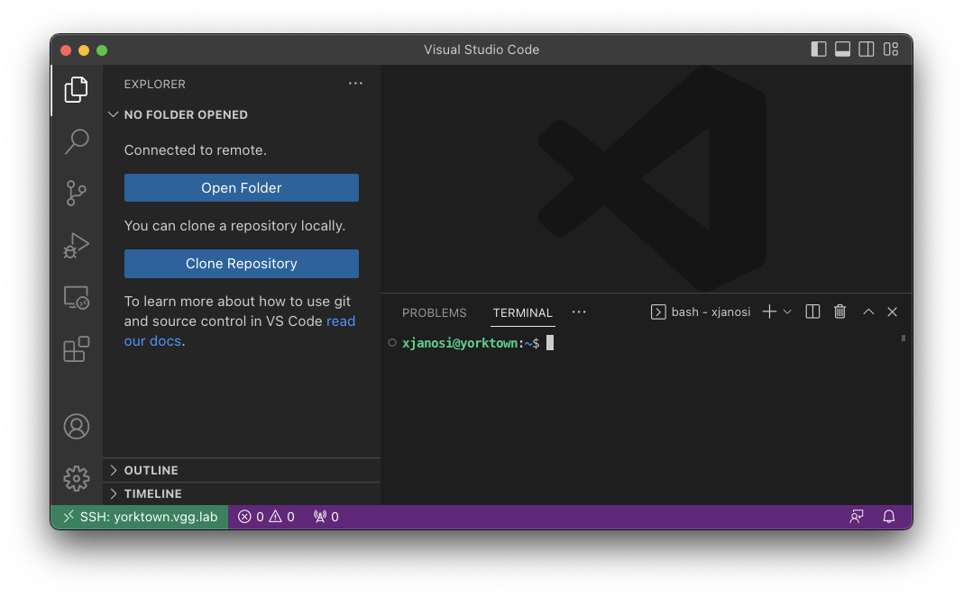Click the forwarded ports status item
The height and width of the screenshot is (596, 963).
tap(326, 517)
